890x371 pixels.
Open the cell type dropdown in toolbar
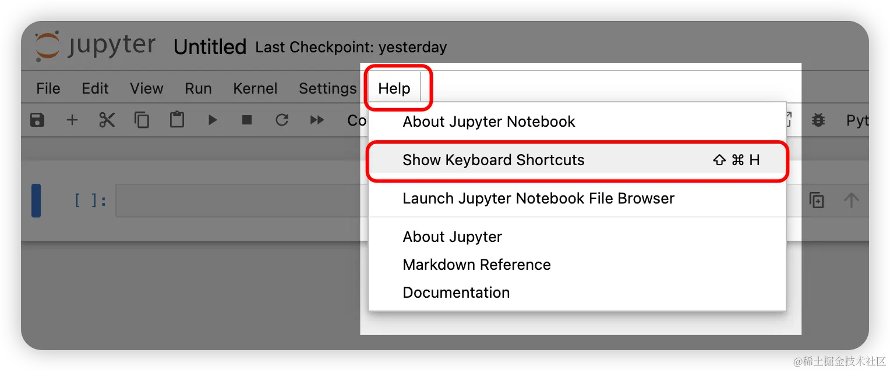pos(356,120)
